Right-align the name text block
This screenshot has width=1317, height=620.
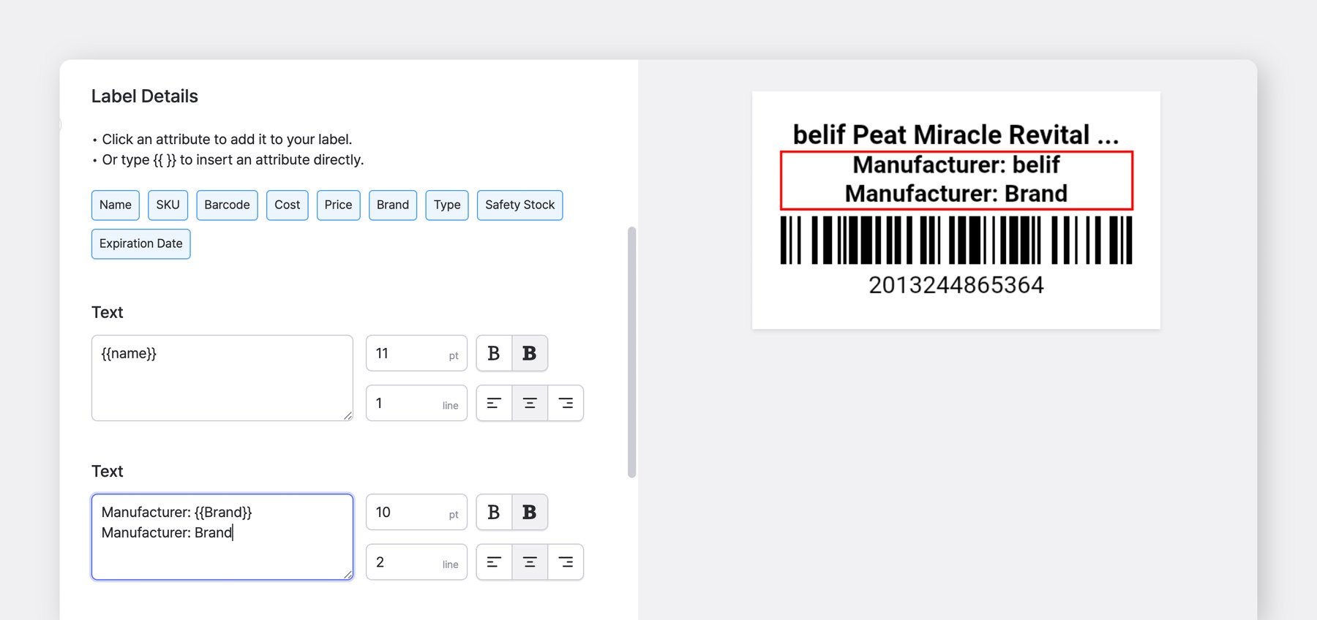pos(566,404)
